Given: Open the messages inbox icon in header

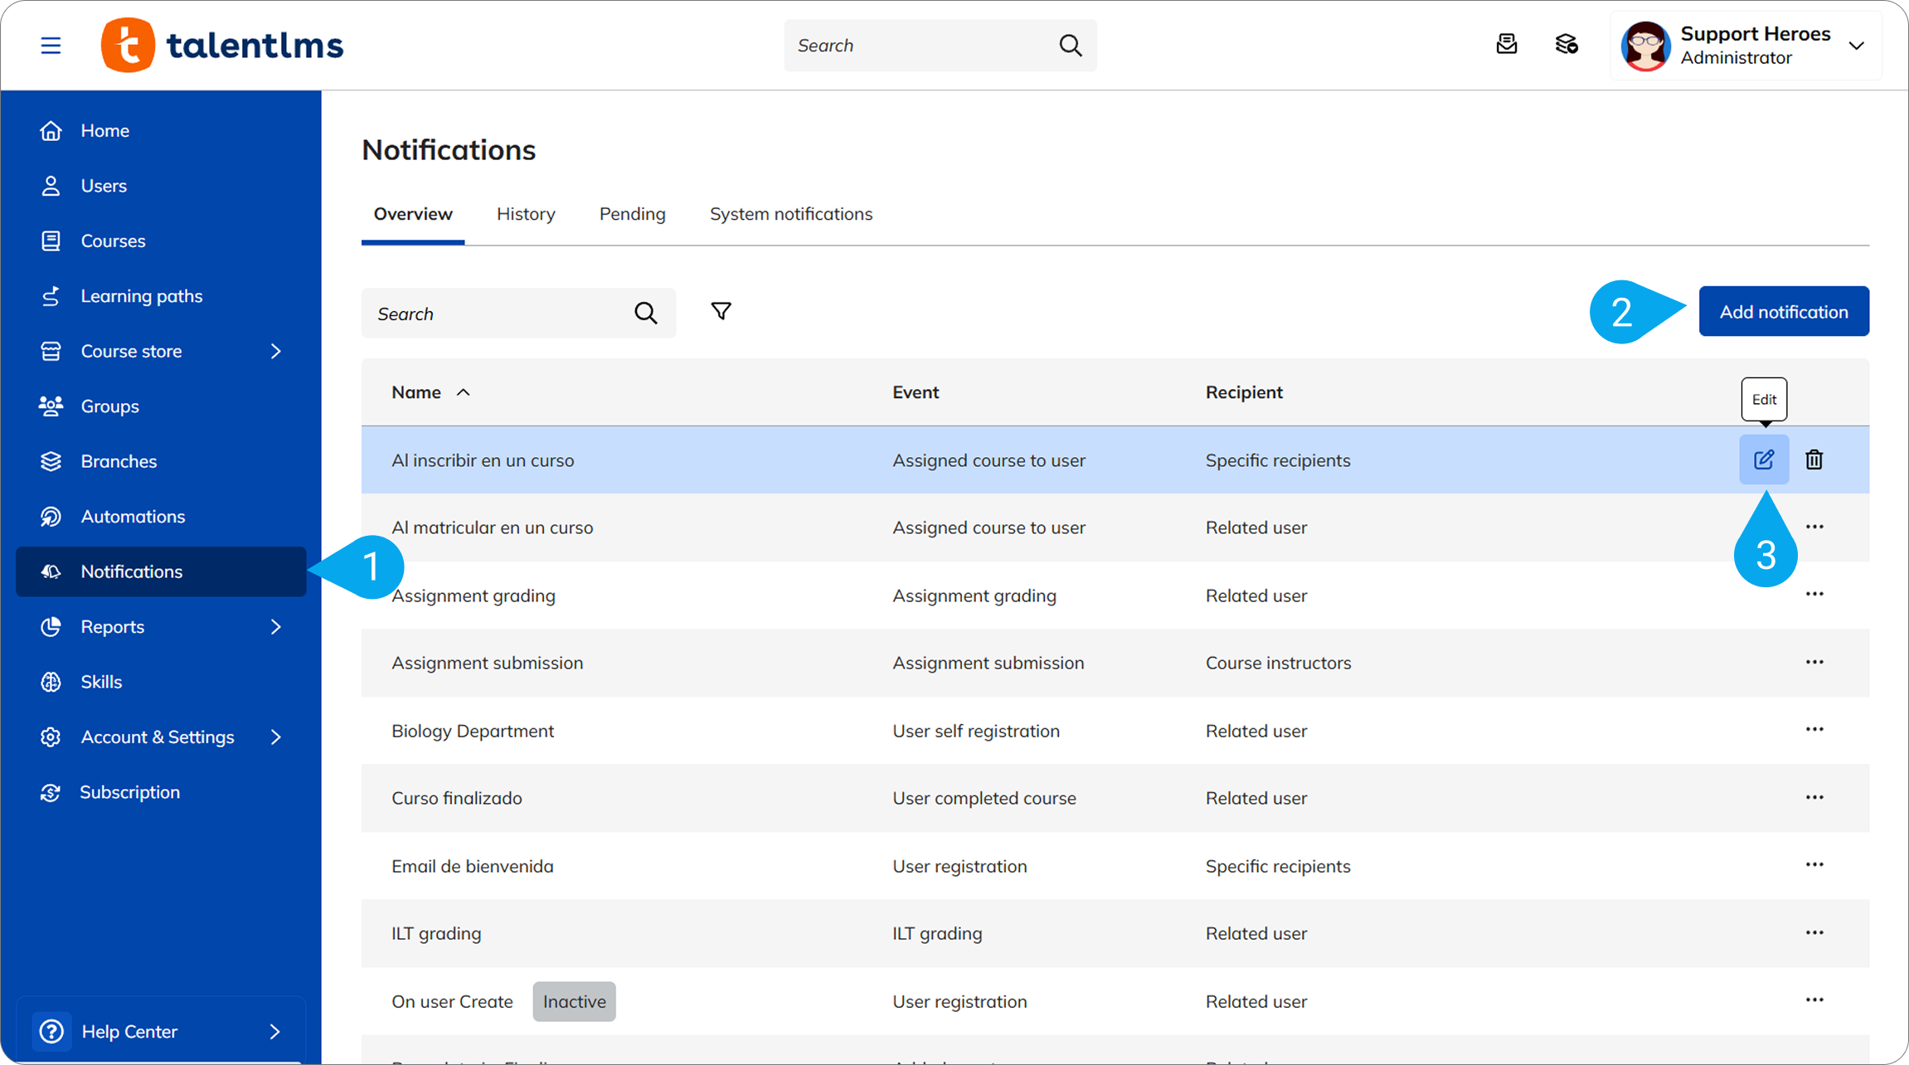Looking at the screenshot, I should click(1506, 45).
